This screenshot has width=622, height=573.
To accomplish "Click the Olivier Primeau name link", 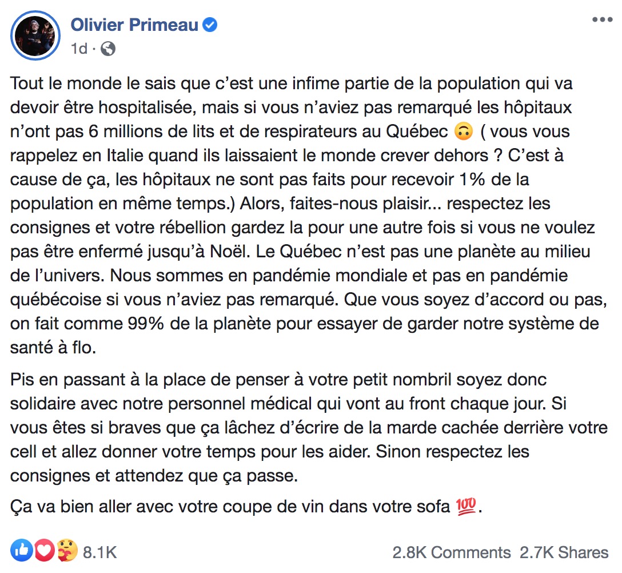I will click(x=134, y=25).
